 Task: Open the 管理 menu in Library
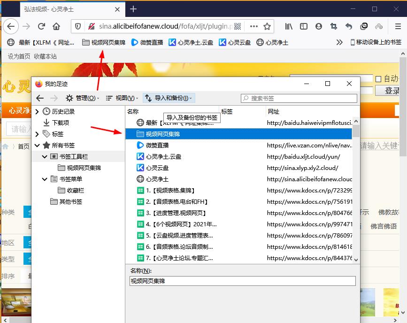pos(83,98)
